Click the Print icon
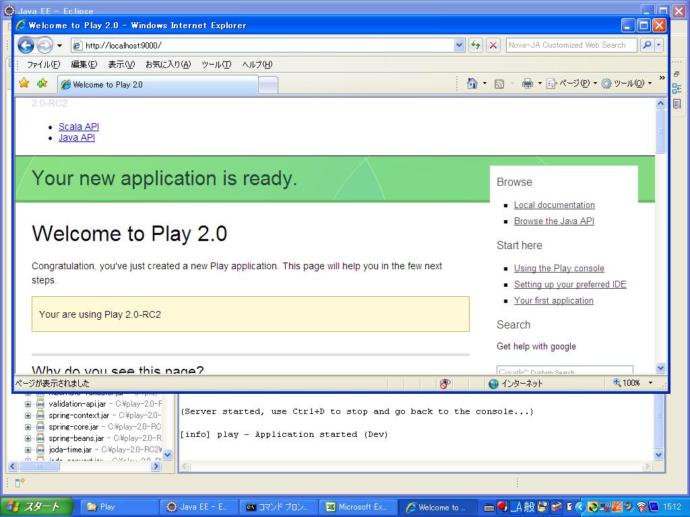Screen dimensions: 690x517 (527, 83)
